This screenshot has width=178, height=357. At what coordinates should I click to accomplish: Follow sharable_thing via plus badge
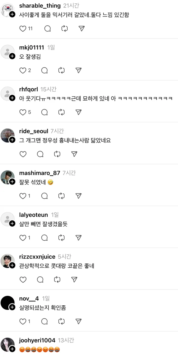click(x=12, y=15)
